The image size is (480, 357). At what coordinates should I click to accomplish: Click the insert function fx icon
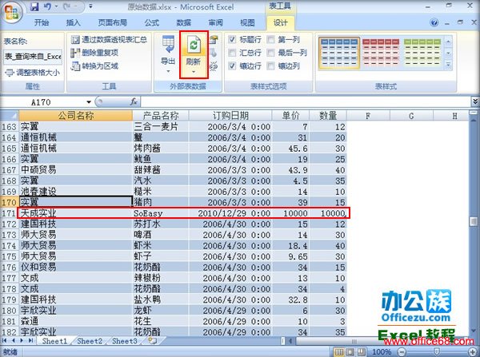click(134, 101)
